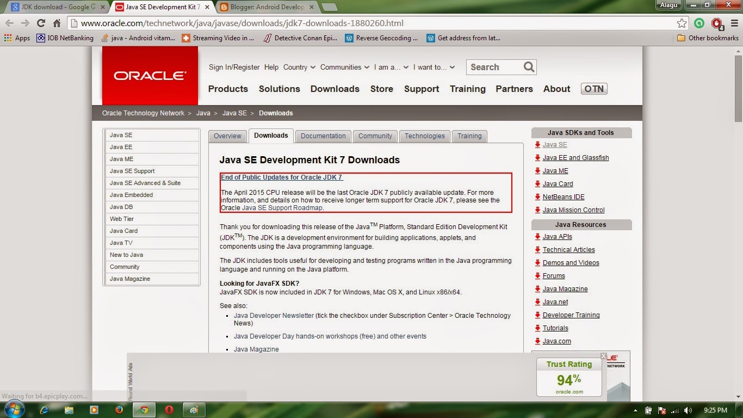Open the new tab button
This screenshot has height=418, width=743.
(x=329, y=7)
